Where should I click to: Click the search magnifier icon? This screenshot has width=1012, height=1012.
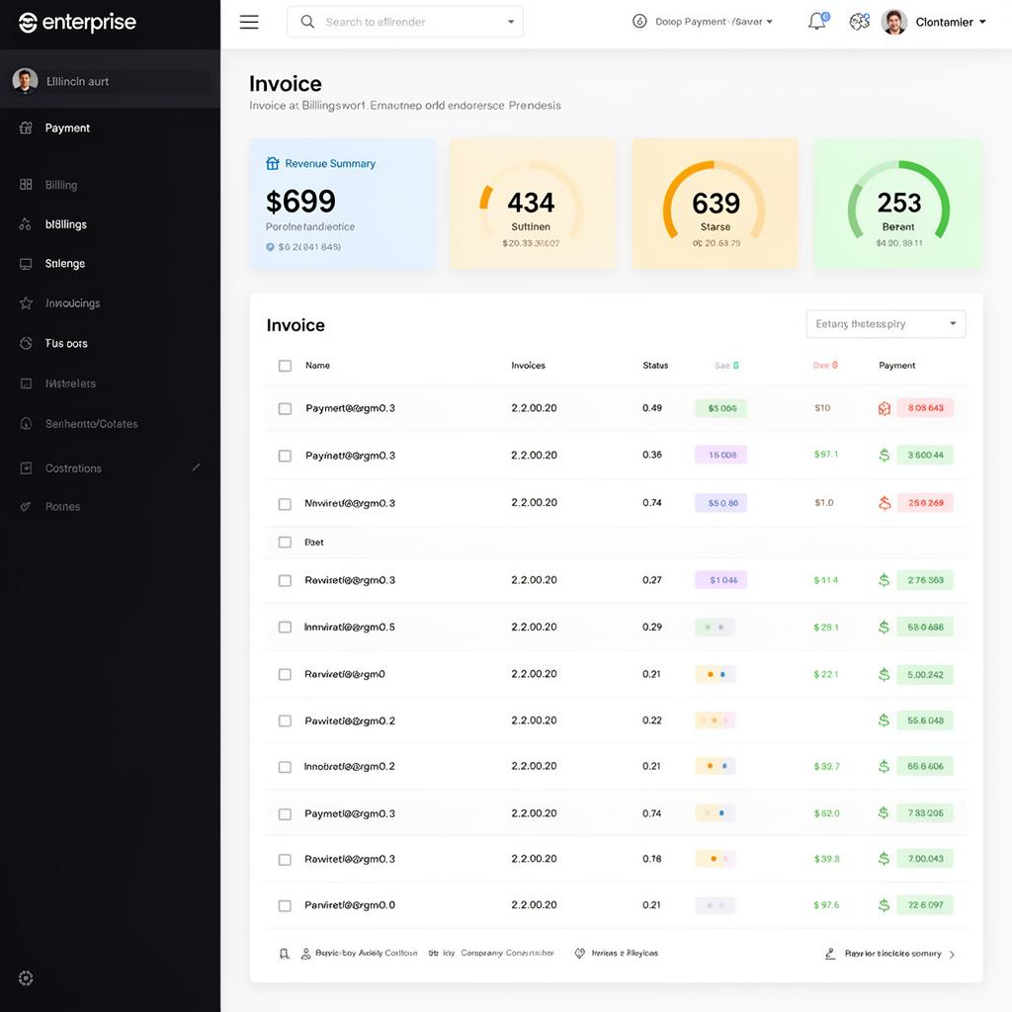point(307,22)
